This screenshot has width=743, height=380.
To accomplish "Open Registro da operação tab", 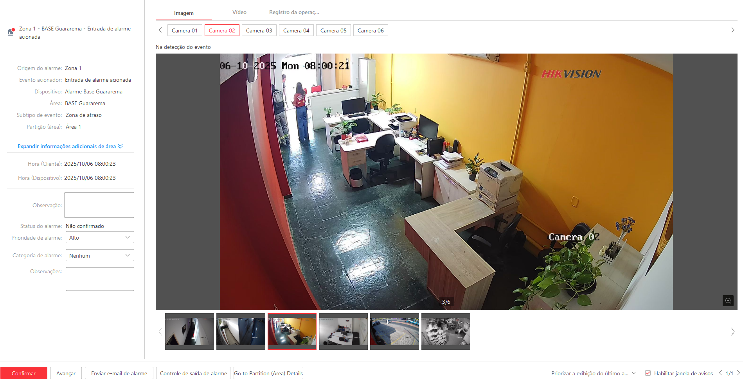I will click(294, 13).
